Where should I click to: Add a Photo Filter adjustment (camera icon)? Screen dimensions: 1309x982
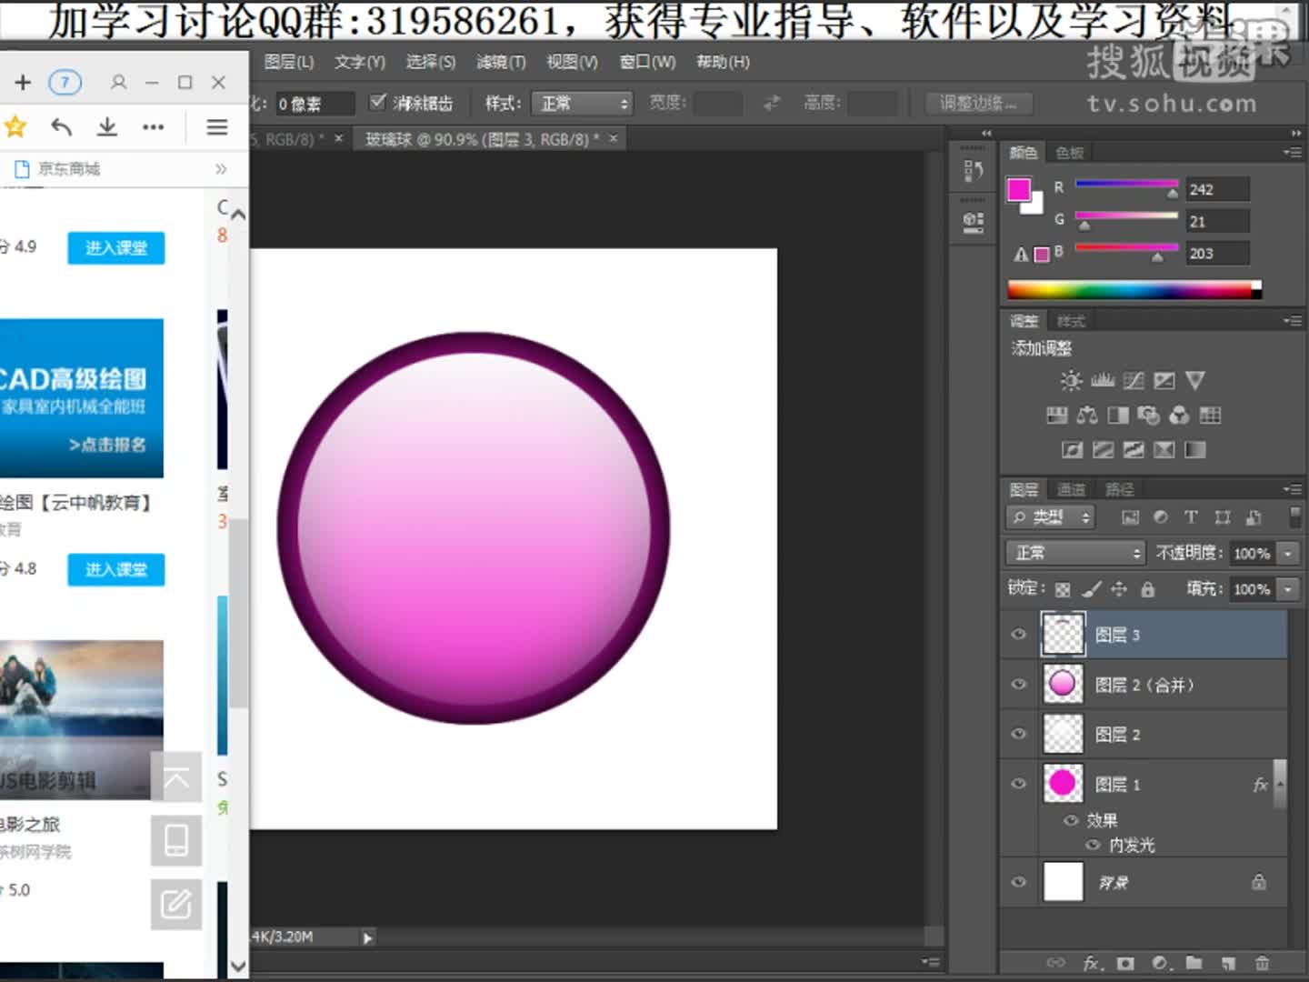click(x=1149, y=416)
